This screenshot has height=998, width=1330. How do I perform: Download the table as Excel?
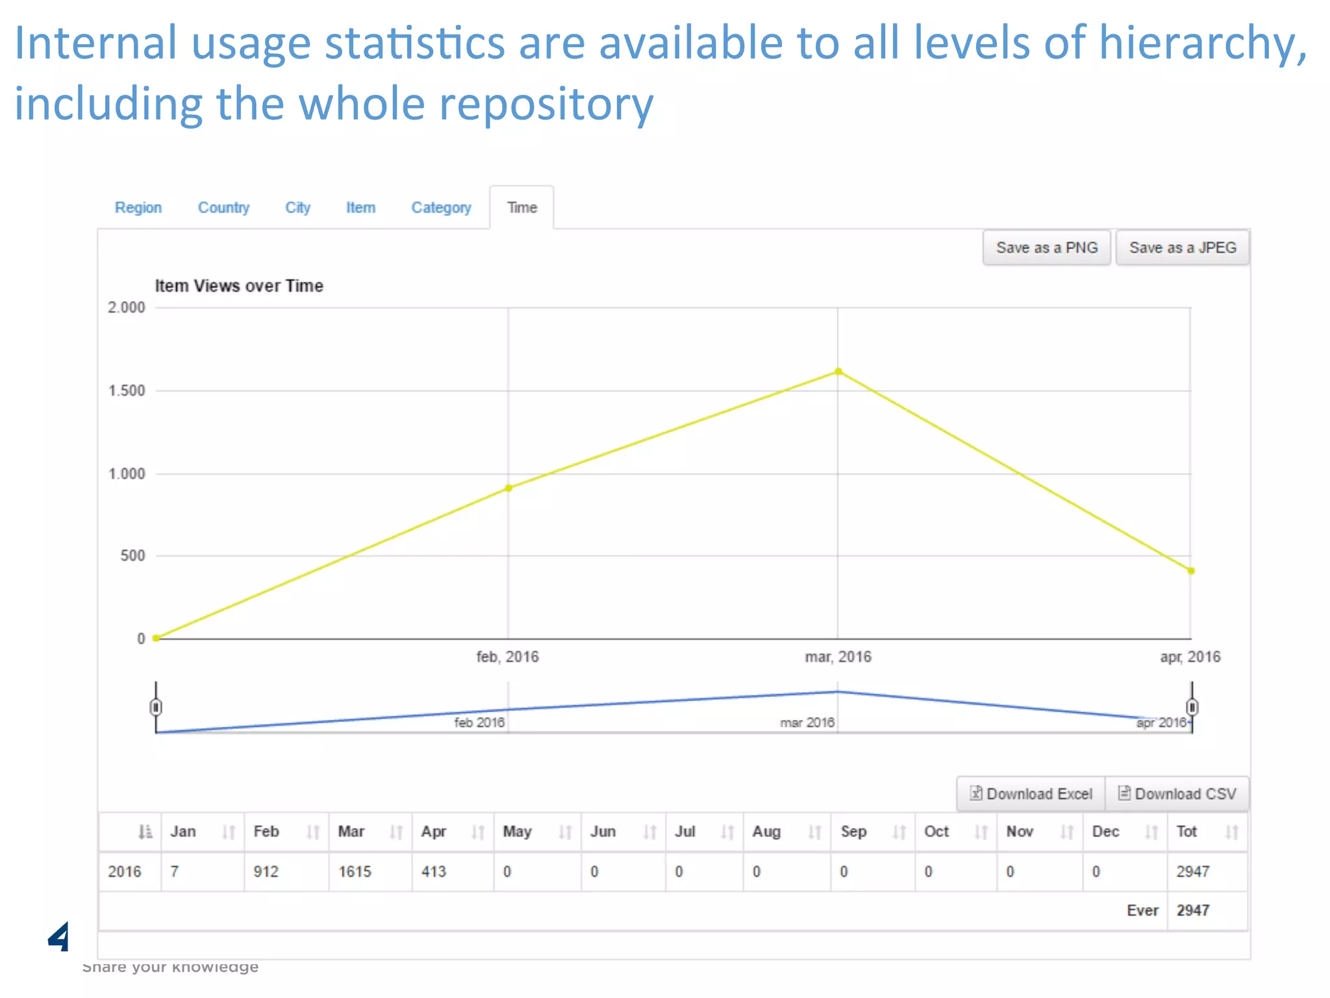[x=1031, y=794]
